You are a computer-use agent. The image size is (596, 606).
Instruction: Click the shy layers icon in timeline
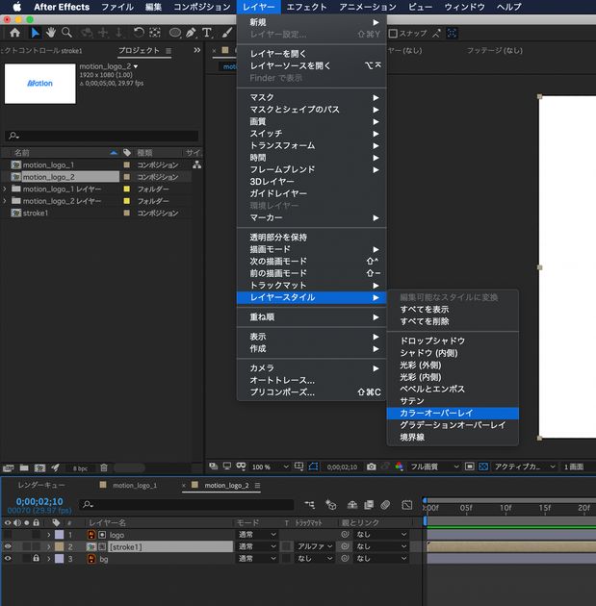352,505
